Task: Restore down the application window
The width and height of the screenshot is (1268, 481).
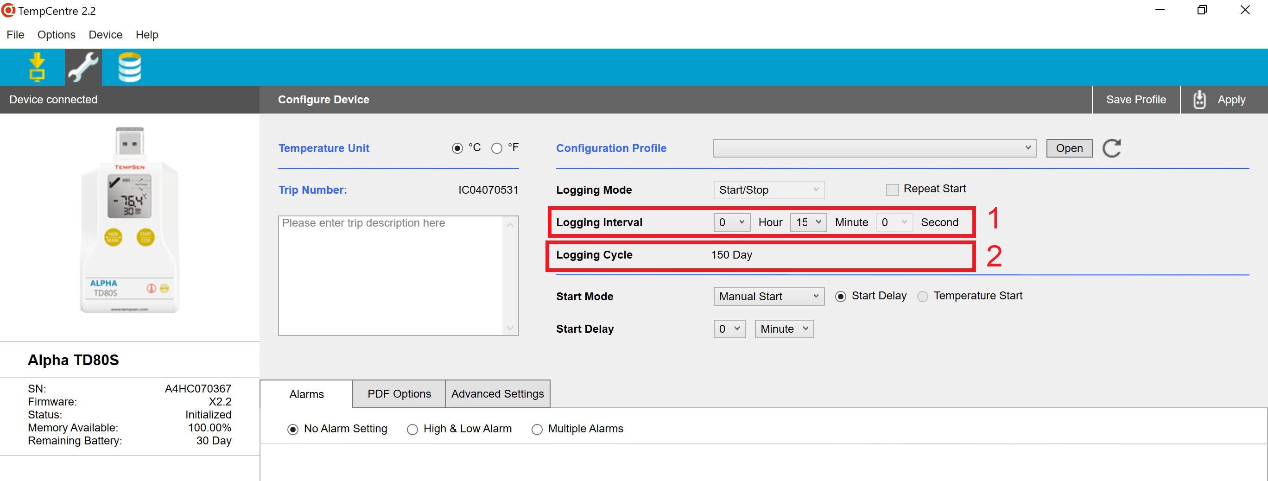Action: pyautogui.click(x=1202, y=10)
